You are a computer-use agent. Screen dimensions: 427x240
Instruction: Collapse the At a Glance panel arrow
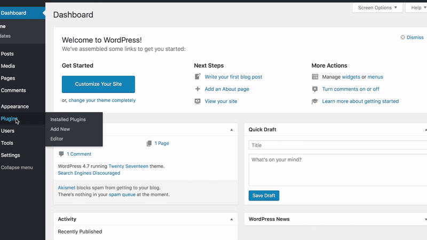[x=232, y=130]
